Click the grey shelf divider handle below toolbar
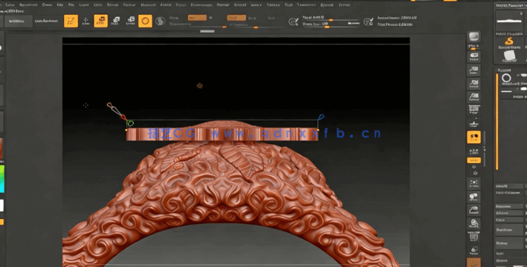 [x=207, y=31]
